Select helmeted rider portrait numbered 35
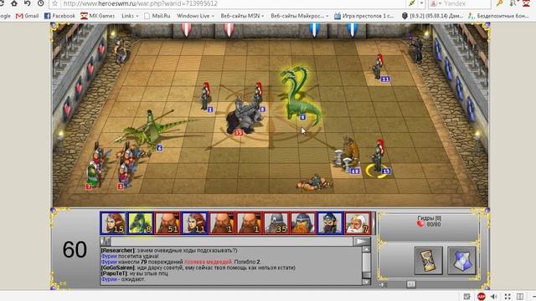 [x=276, y=223]
